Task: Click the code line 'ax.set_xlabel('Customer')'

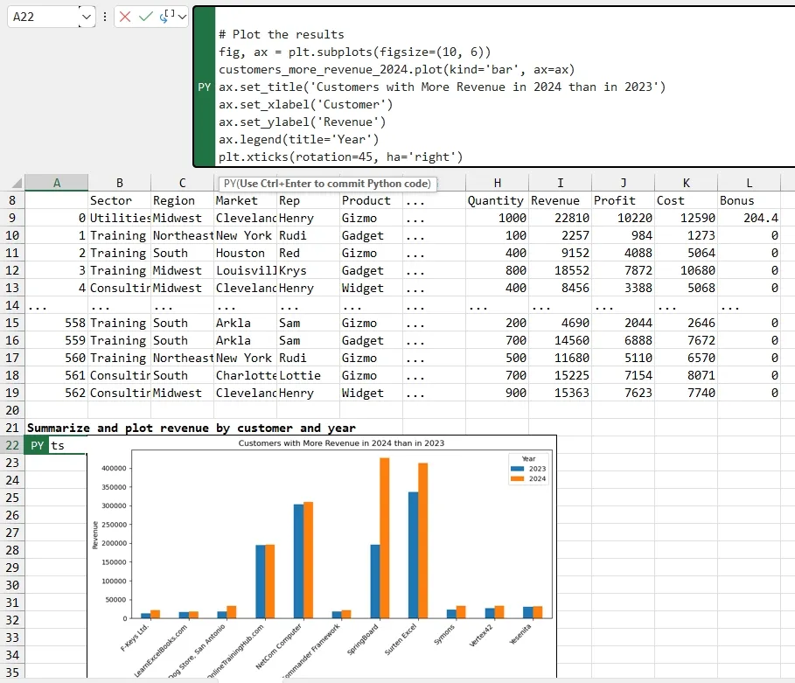Action: pyautogui.click(x=306, y=104)
